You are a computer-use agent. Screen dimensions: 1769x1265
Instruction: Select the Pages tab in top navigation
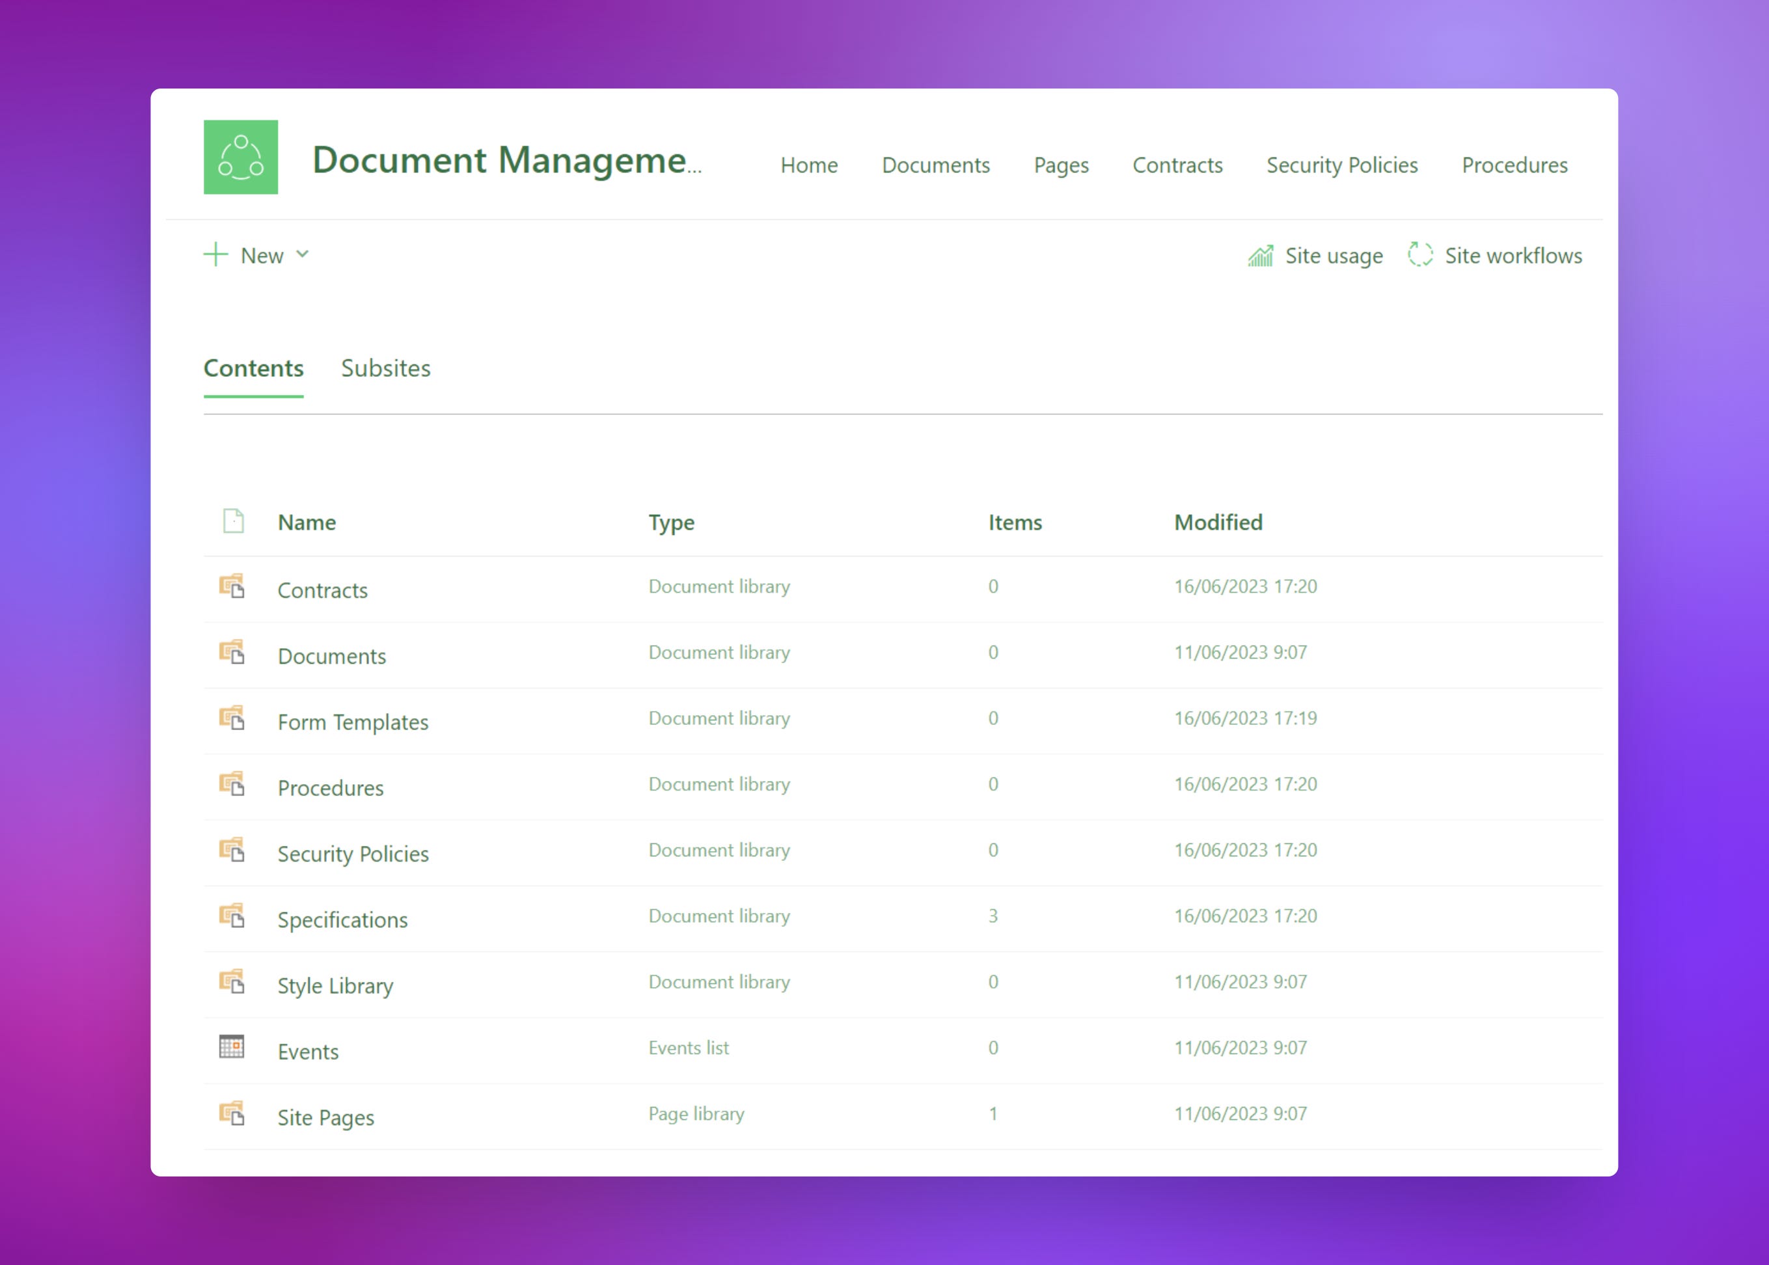[x=1061, y=165]
